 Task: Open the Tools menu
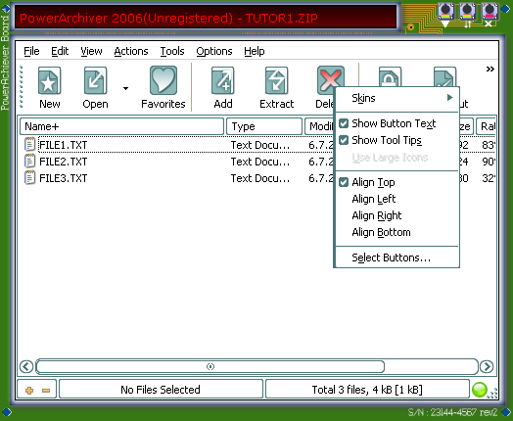click(172, 51)
